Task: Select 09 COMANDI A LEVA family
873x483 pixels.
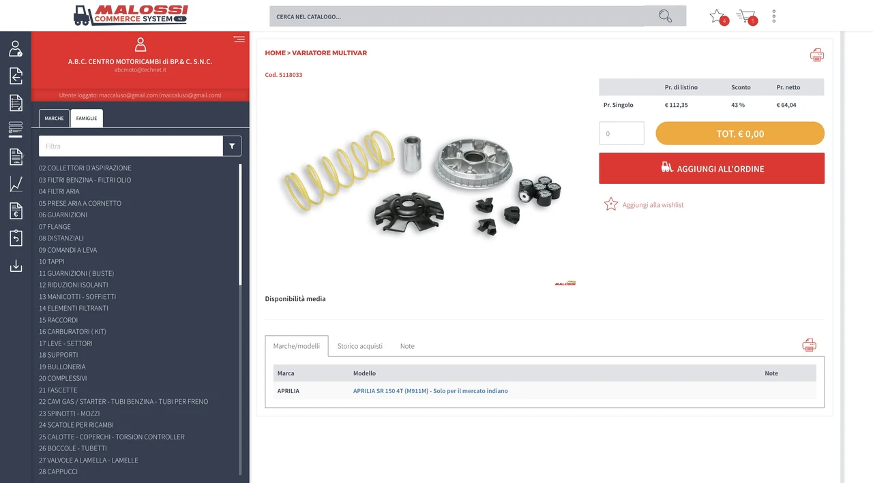Action: pyautogui.click(x=68, y=250)
